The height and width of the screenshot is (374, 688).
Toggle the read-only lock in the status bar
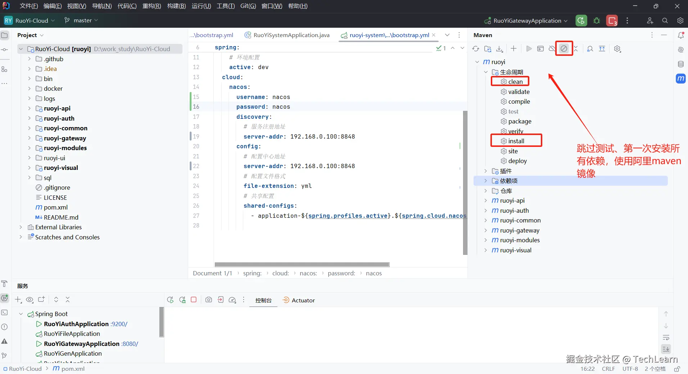[677, 369]
